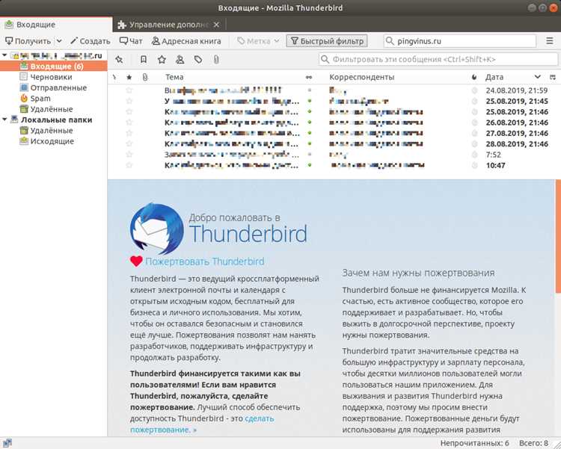Toggle the unread messages filter icon
This screenshot has width=561, height=449.
pyautogui.click(x=144, y=59)
